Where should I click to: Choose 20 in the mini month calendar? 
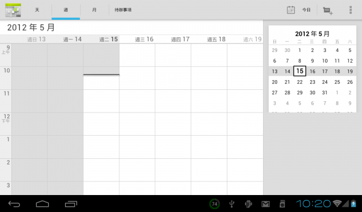[x=274, y=82]
